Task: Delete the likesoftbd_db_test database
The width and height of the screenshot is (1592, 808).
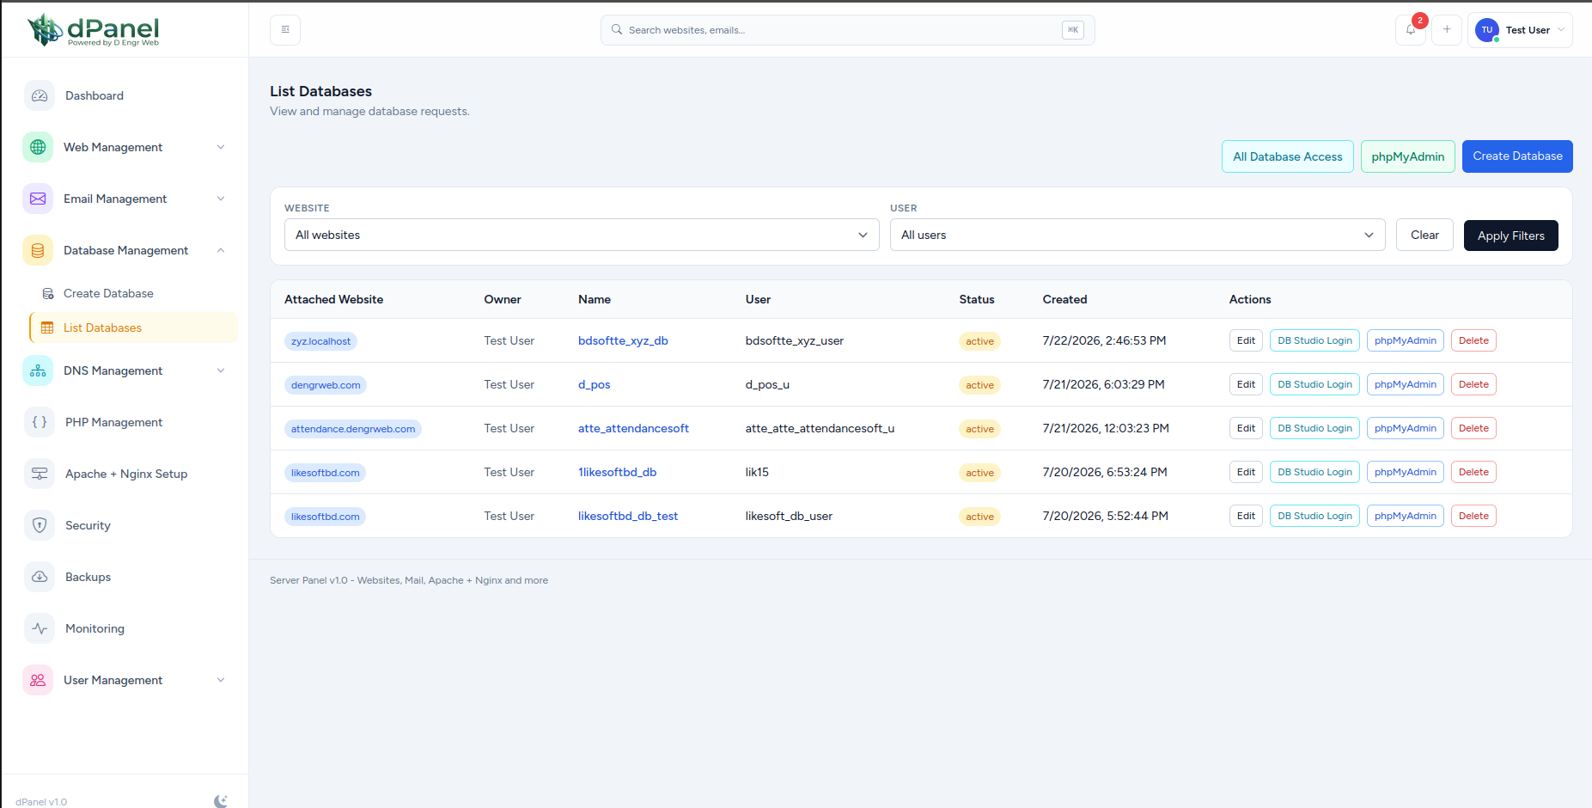Action: pyautogui.click(x=1473, y=516)
